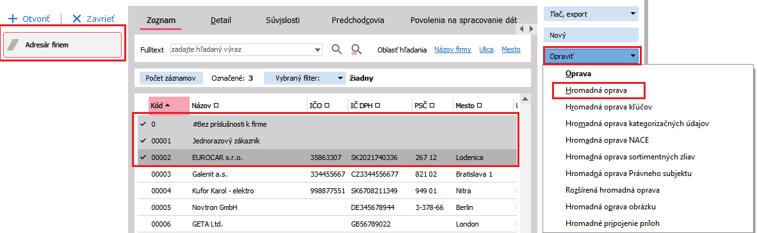This screenshot has height=233, width=757.
Task: Click the #Bez príslušnosti k firme cell
Action: tap(229, 124)
